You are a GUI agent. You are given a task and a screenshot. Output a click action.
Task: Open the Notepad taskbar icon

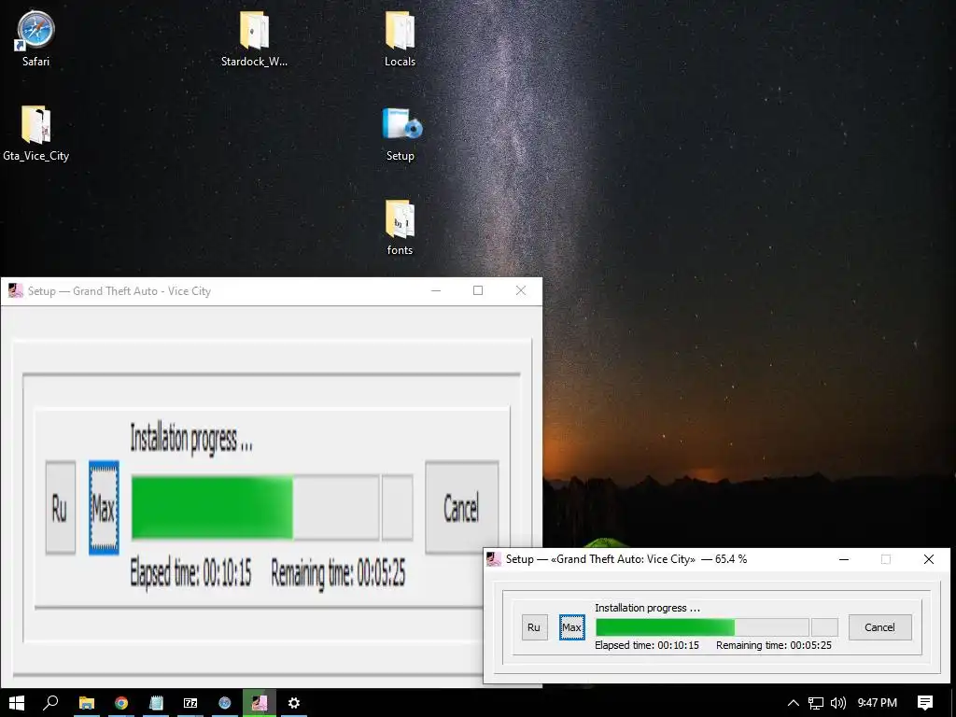coord(156,703)
